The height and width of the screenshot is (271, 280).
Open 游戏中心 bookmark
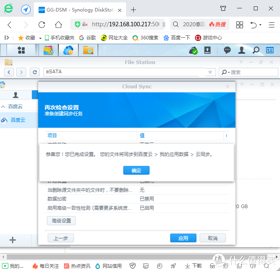coord(208,38)
